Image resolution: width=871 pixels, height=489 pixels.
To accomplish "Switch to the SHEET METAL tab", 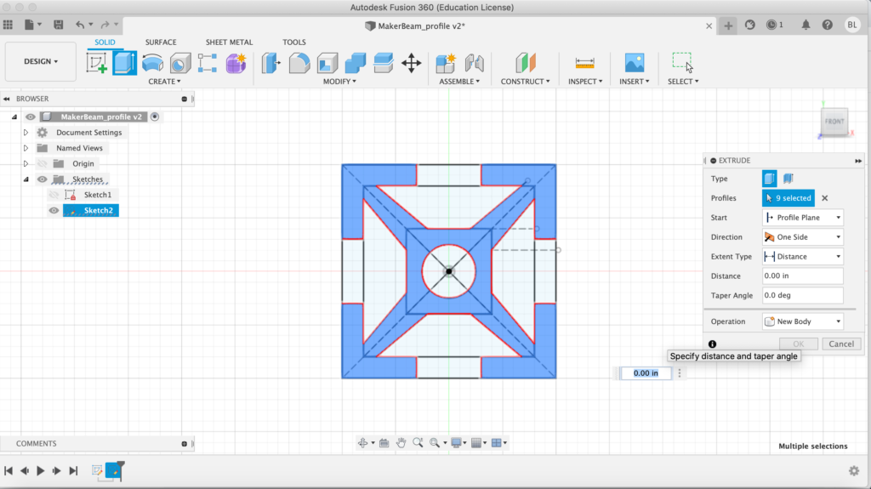I will (229, 42).
